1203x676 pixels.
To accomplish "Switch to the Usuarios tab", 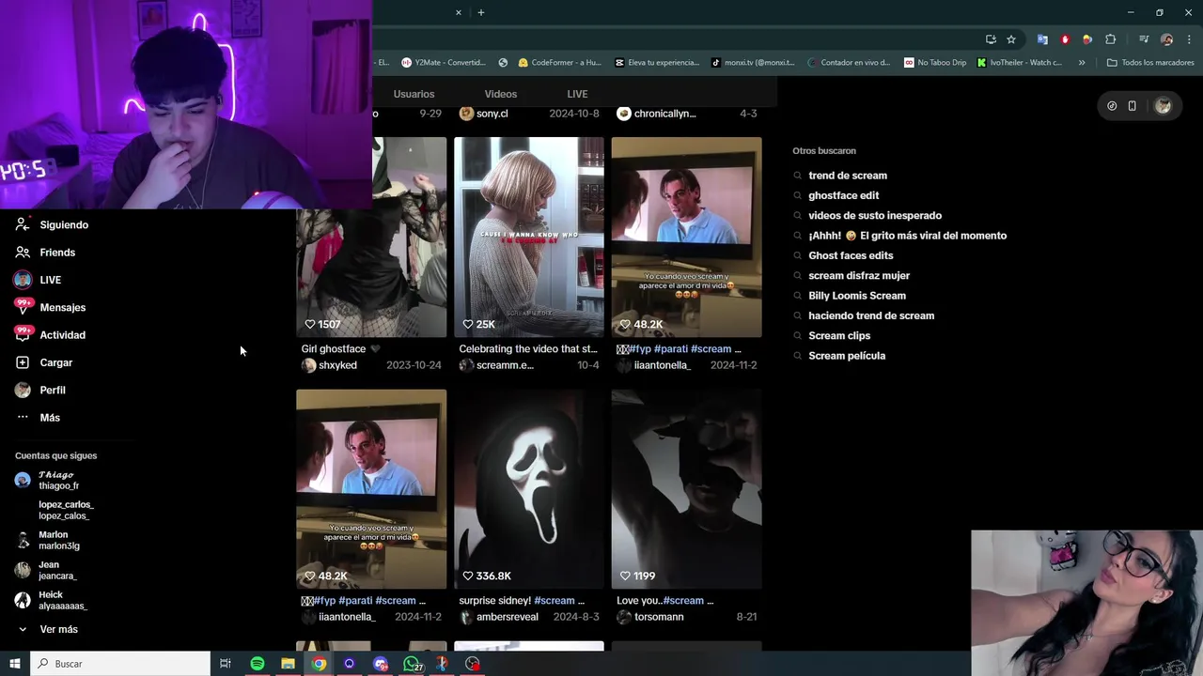I will click(x=414, y=94).
